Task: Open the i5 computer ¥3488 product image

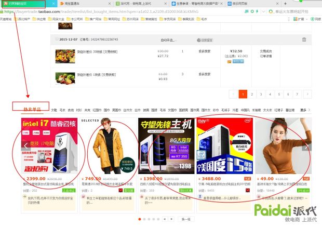Action: click(225, 146)
